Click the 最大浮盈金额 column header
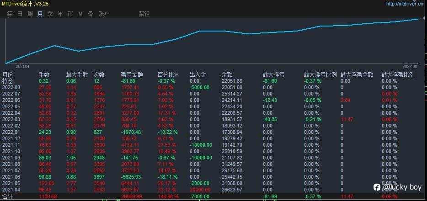Image resolution: width=427 pixels, height=201 pixels. point(357,74)
